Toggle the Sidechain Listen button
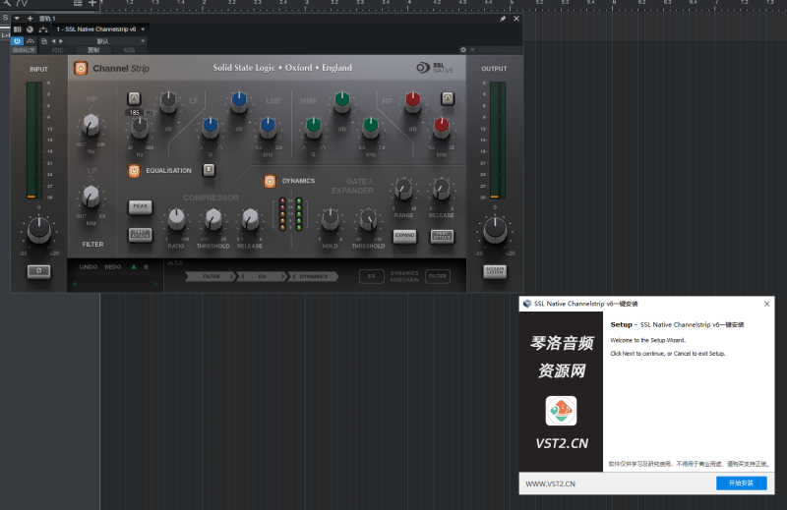This screenshot has width=787, height=510. [x=495, y=271]
